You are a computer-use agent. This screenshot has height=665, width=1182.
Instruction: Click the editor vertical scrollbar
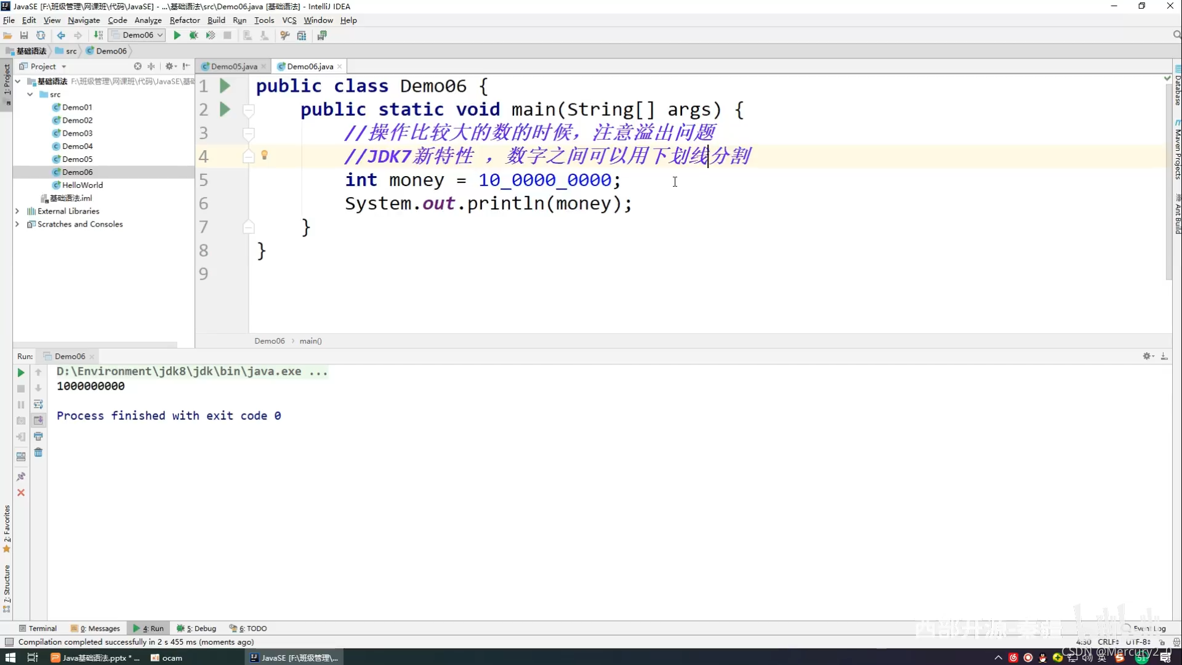click(1168, 182)
